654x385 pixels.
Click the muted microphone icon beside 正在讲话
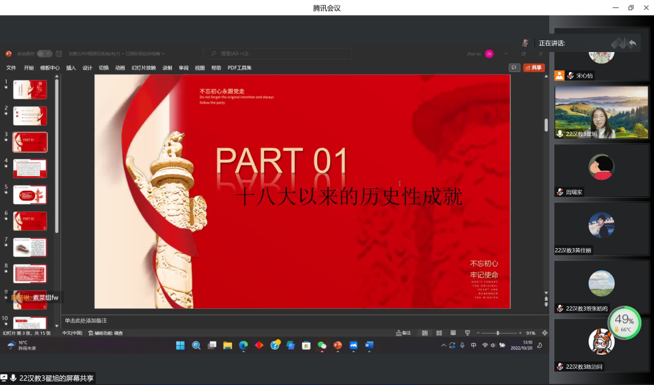pyautogui.click(x=526, y=43)
